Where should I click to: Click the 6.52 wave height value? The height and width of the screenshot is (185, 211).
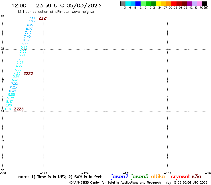point(26,40)
